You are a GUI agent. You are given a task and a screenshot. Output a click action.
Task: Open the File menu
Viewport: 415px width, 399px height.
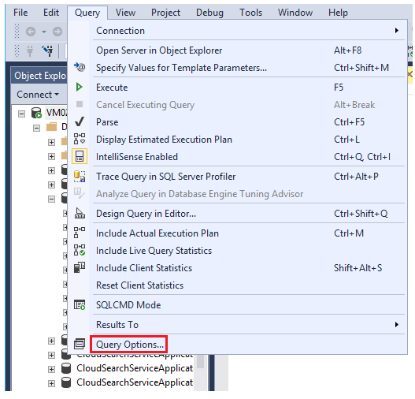point(20,13)
